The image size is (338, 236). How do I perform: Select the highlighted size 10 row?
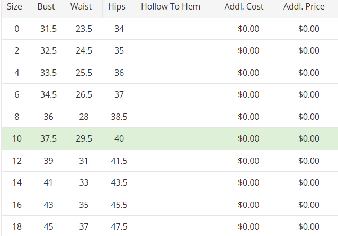(x=170, y=138)
